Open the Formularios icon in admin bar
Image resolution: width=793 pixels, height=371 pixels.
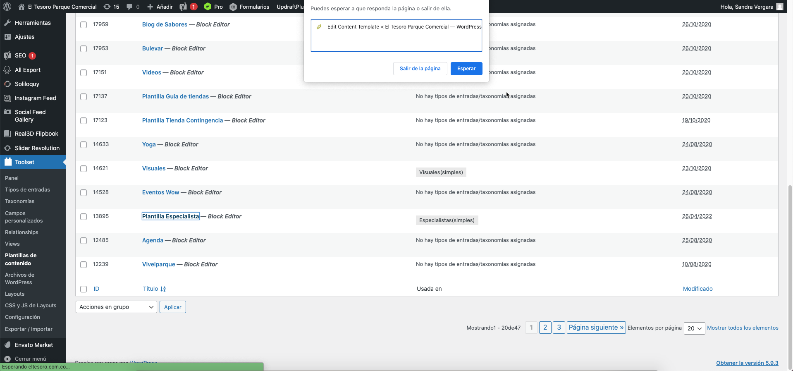(233, 7)
